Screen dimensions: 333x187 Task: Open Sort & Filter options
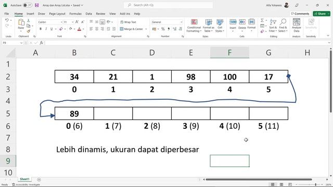273,25
